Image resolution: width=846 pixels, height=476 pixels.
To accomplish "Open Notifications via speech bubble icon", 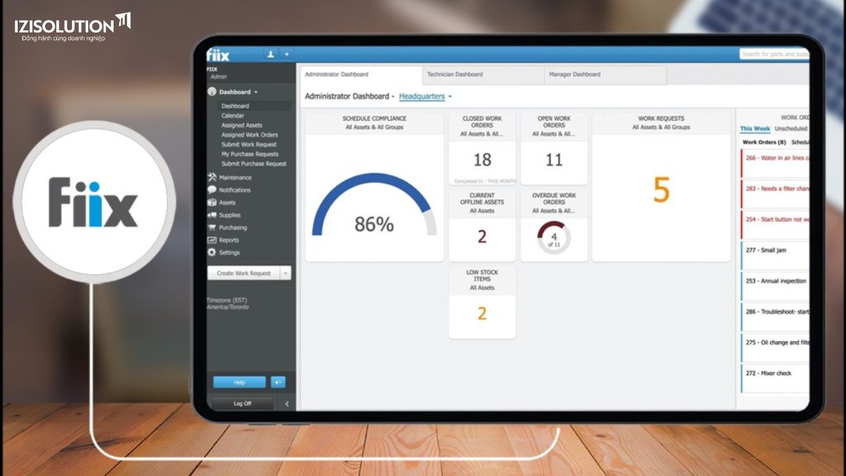I will [x=212, y=190].
